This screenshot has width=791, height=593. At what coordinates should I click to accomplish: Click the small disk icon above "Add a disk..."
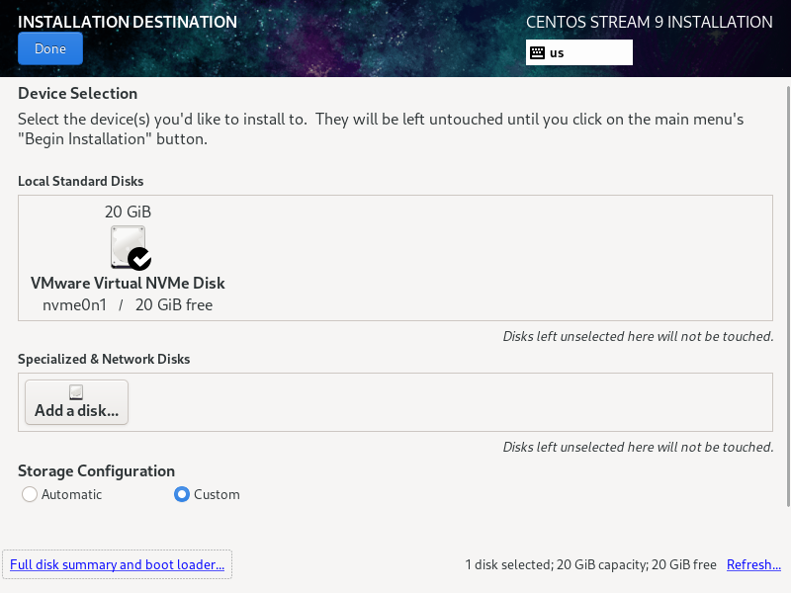pyautogui.click(x=76, y=392)
